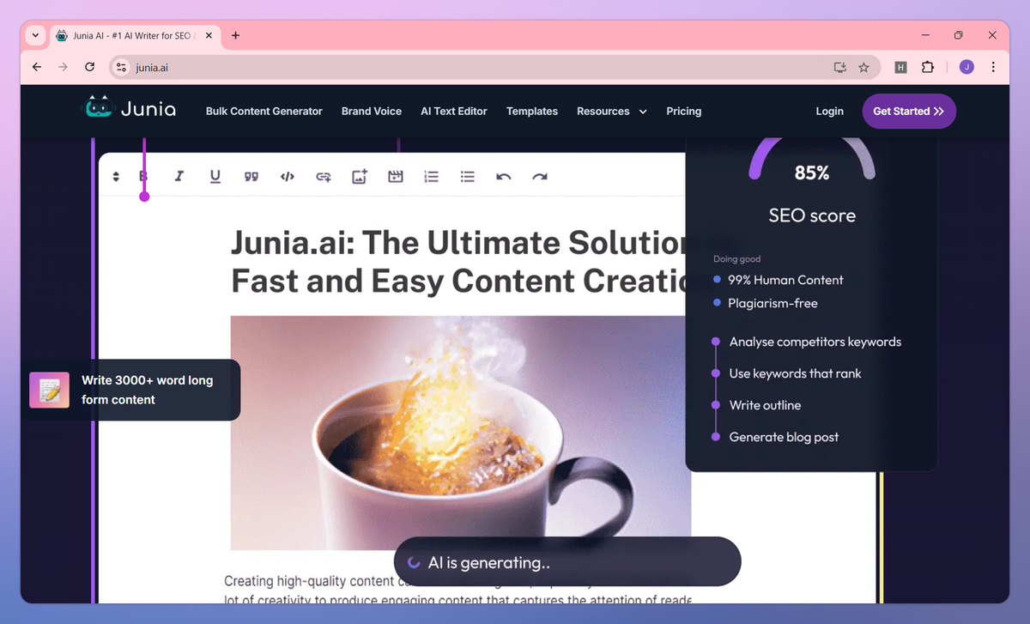The height and width of the screenshot is (624, 1030).
Task: Toggle italic formatting in editor toolbar
Action: [179, 177]
